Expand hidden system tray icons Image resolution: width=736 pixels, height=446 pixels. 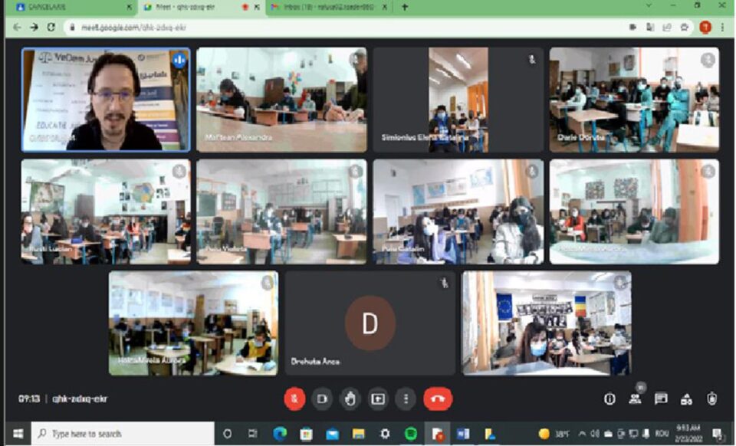tap(582, 434)
